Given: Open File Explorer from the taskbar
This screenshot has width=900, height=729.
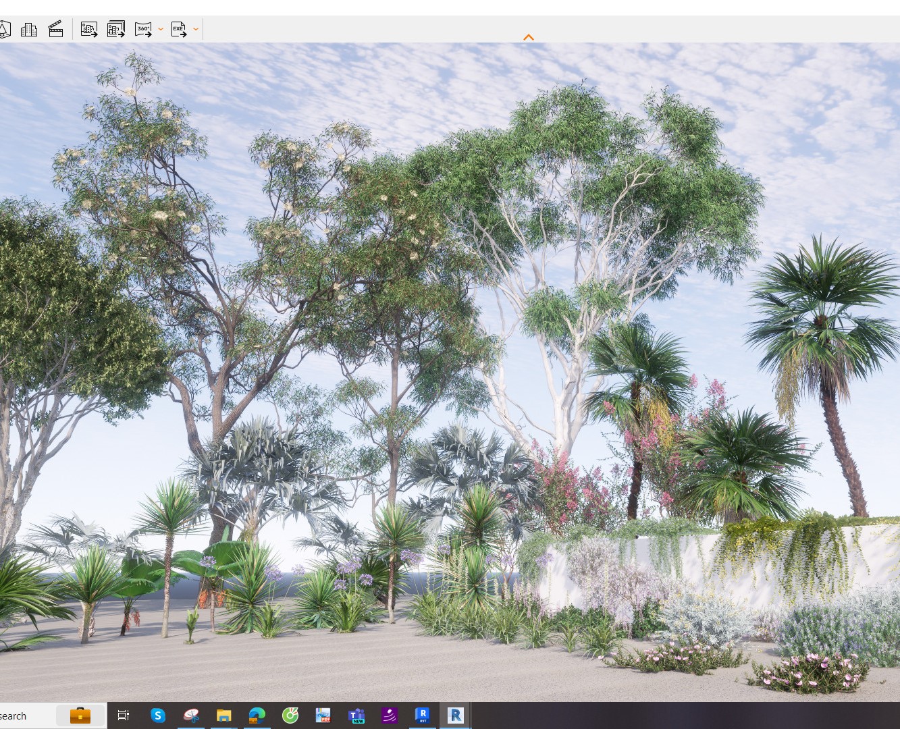Looking at the screenshot, I should tap(224, 715).
